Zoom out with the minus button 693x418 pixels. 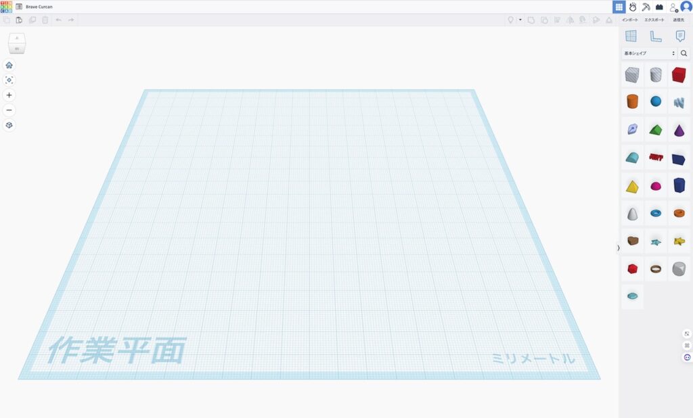point(9,110)
